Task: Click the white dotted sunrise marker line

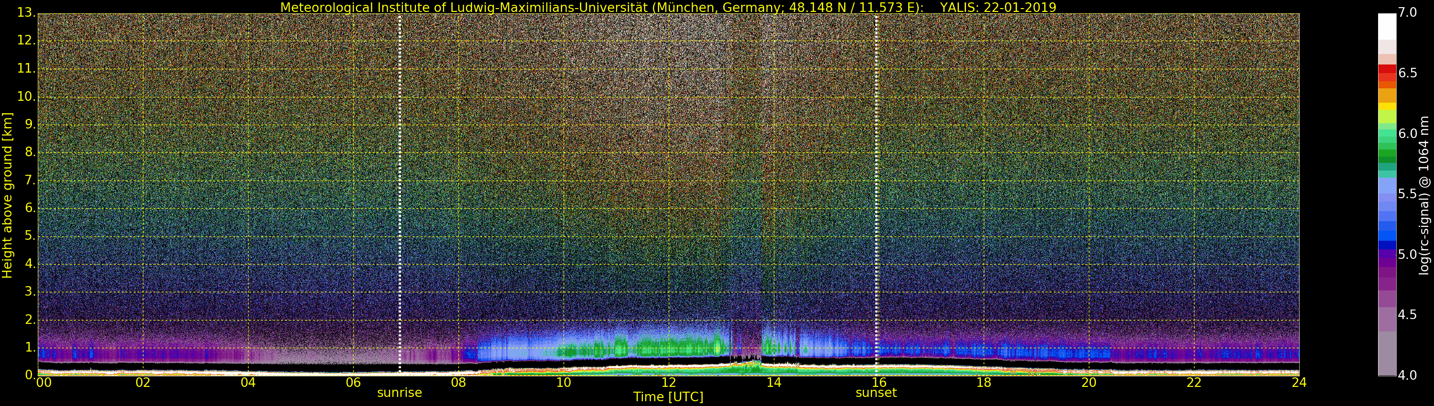Action: [x=400, y=194]
